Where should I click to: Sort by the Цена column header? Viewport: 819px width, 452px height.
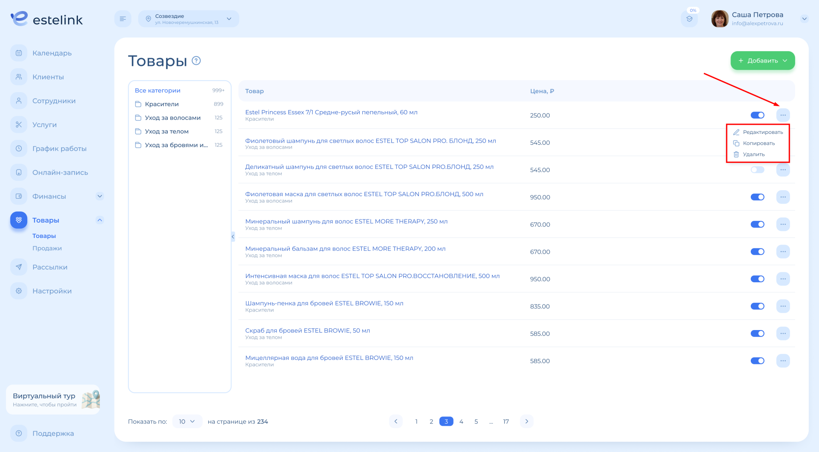542,91
